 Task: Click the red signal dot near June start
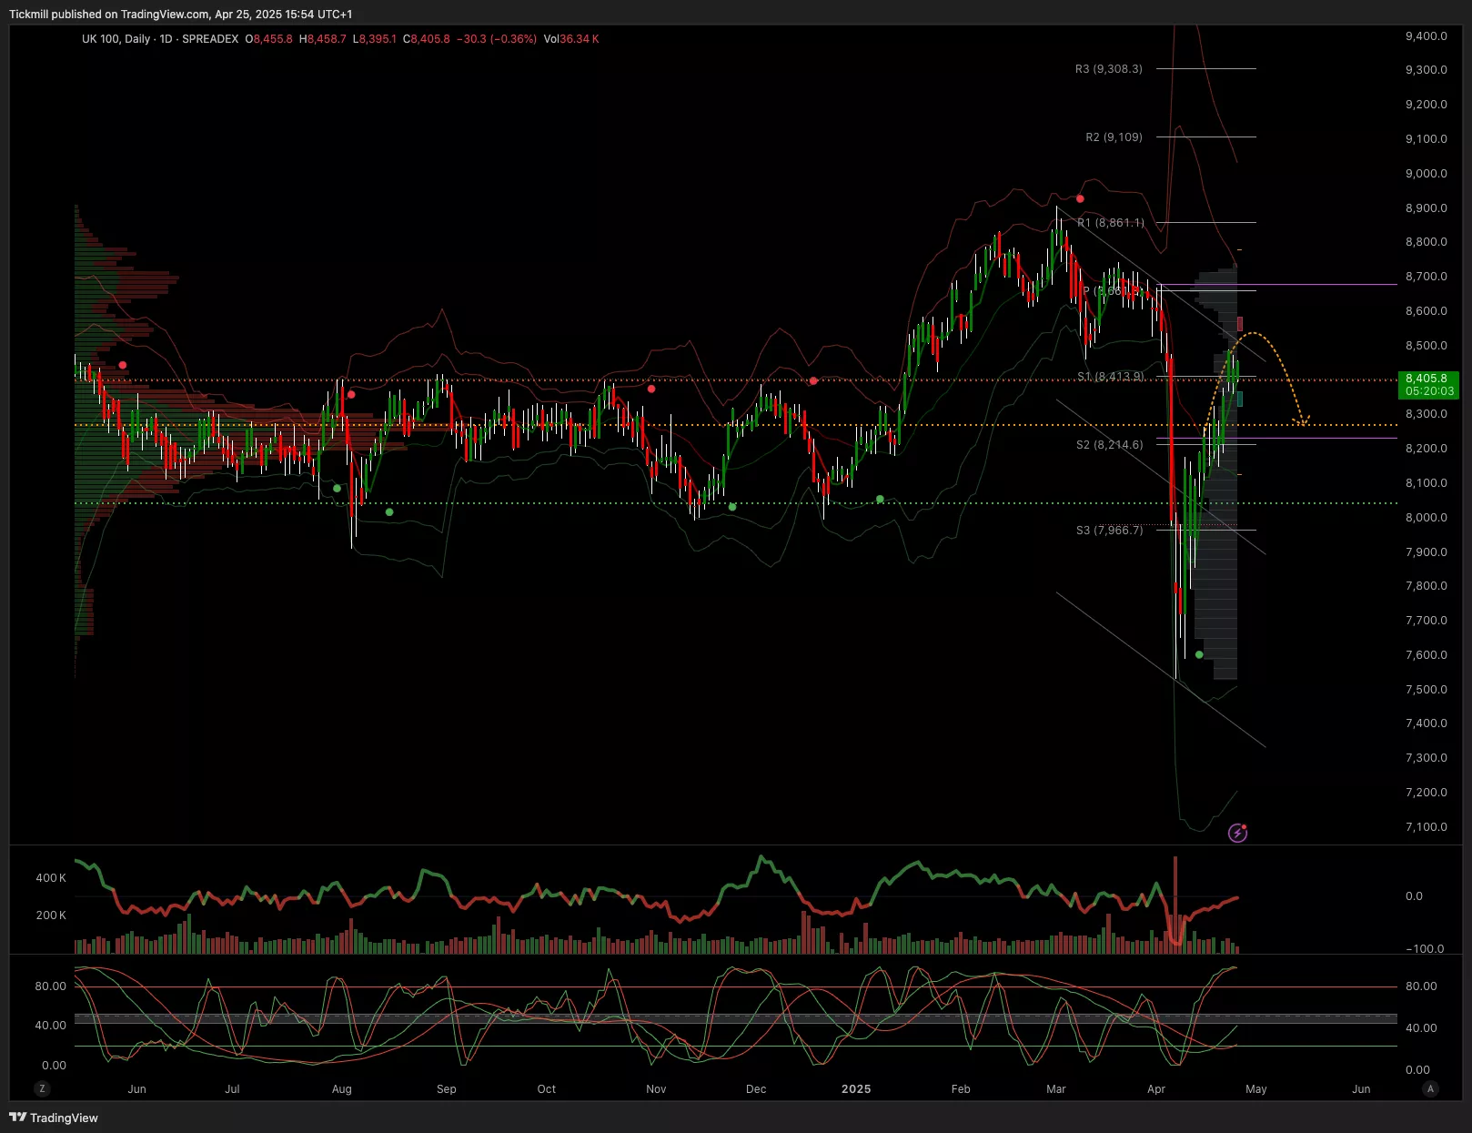click(123, 365)
